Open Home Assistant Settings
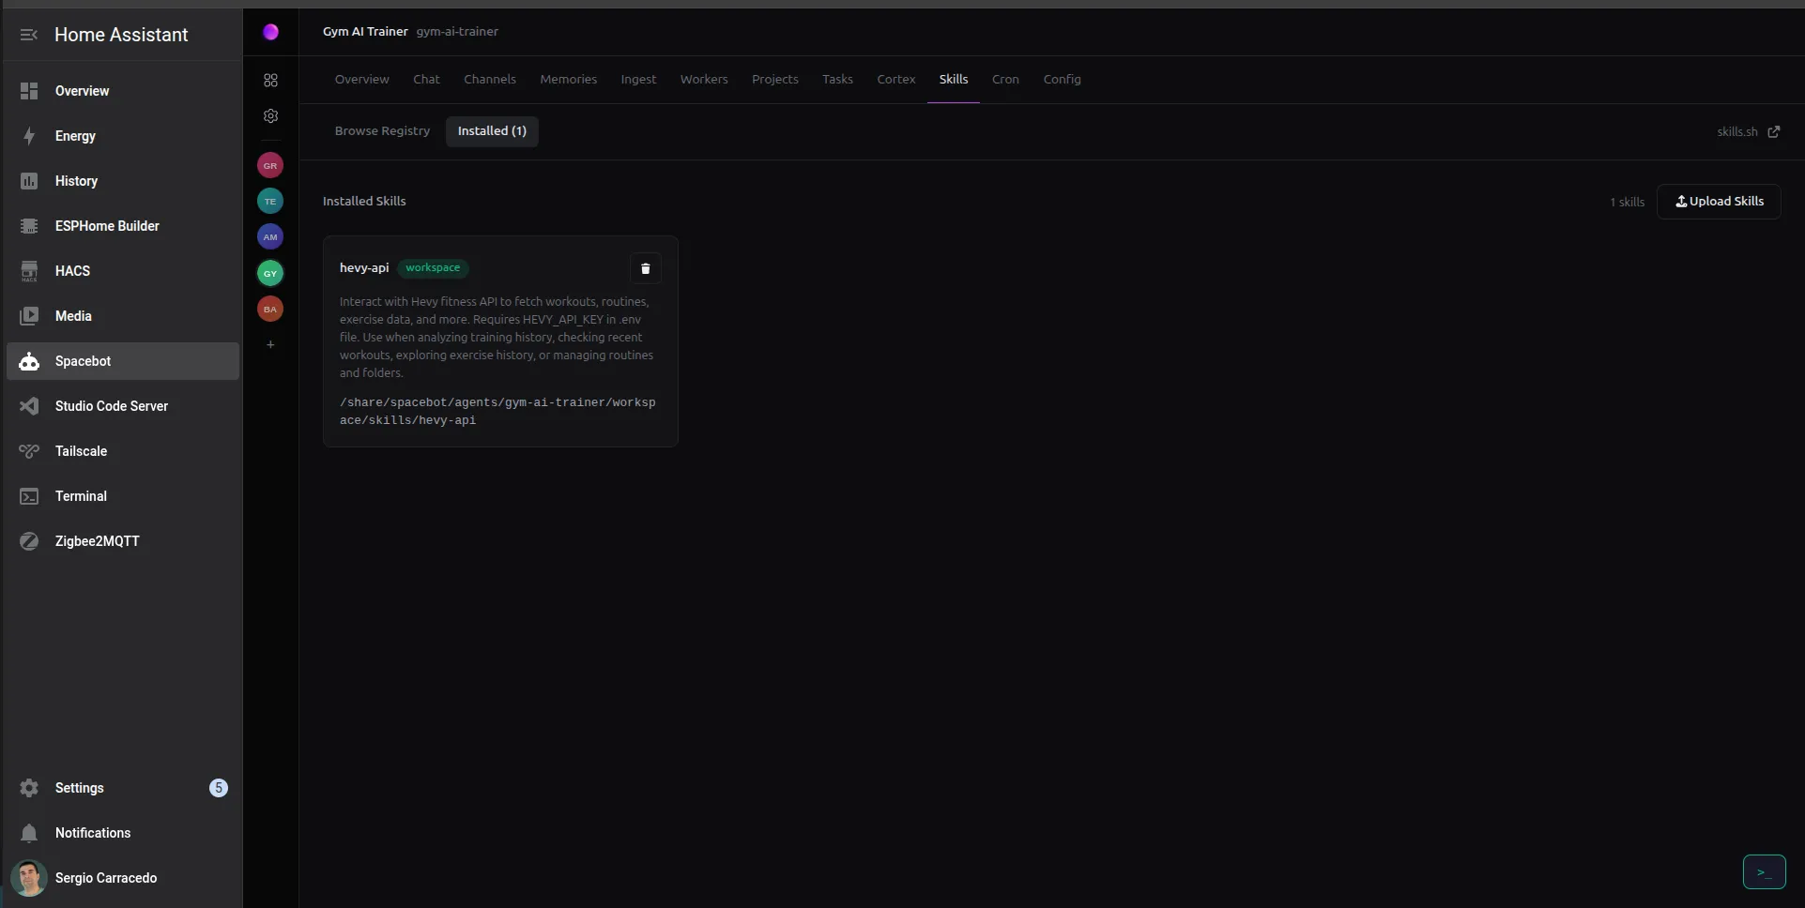 tap(80, 788)
